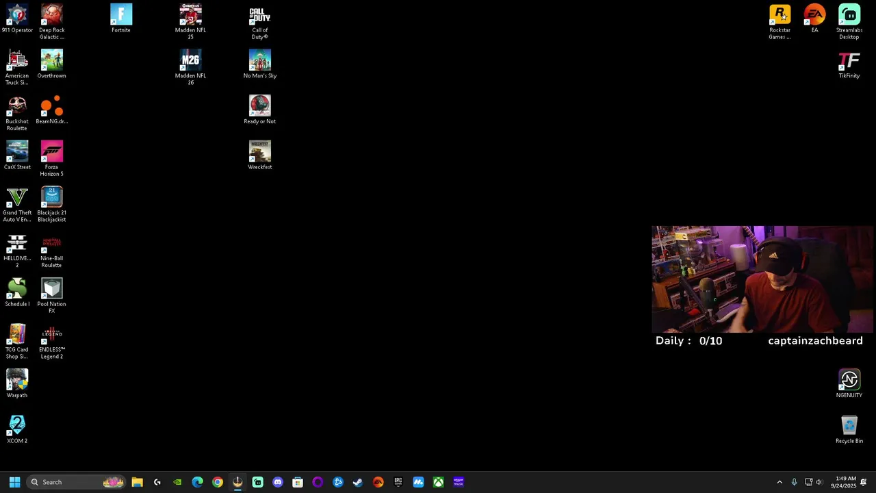Open Streamlabs from the taskbar
This screenshot has height=493, width=876.
[257, 482]
